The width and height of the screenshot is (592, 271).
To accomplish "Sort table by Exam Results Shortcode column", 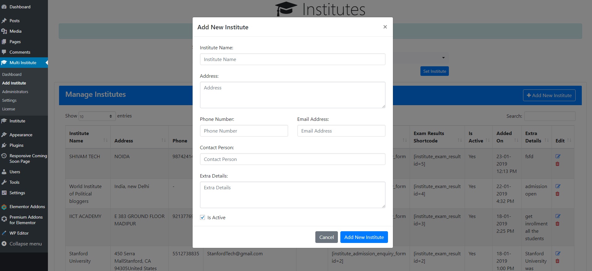I will pos(437,137).
